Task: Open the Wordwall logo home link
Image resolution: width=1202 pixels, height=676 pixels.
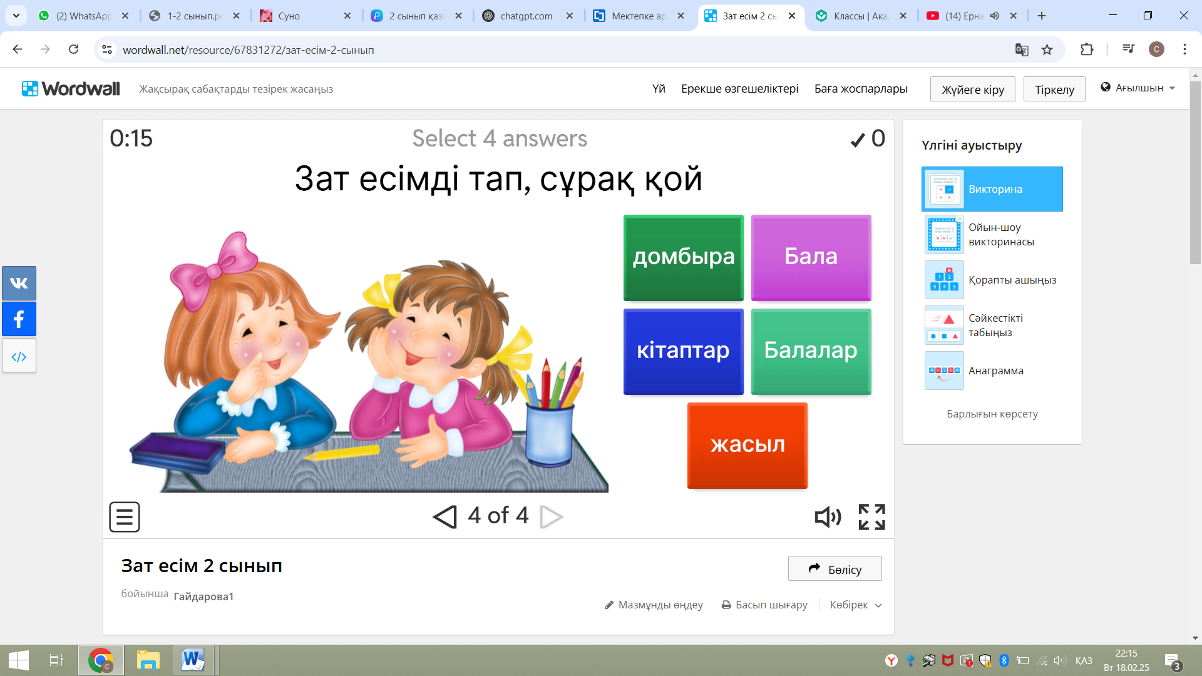Action: 71,89
